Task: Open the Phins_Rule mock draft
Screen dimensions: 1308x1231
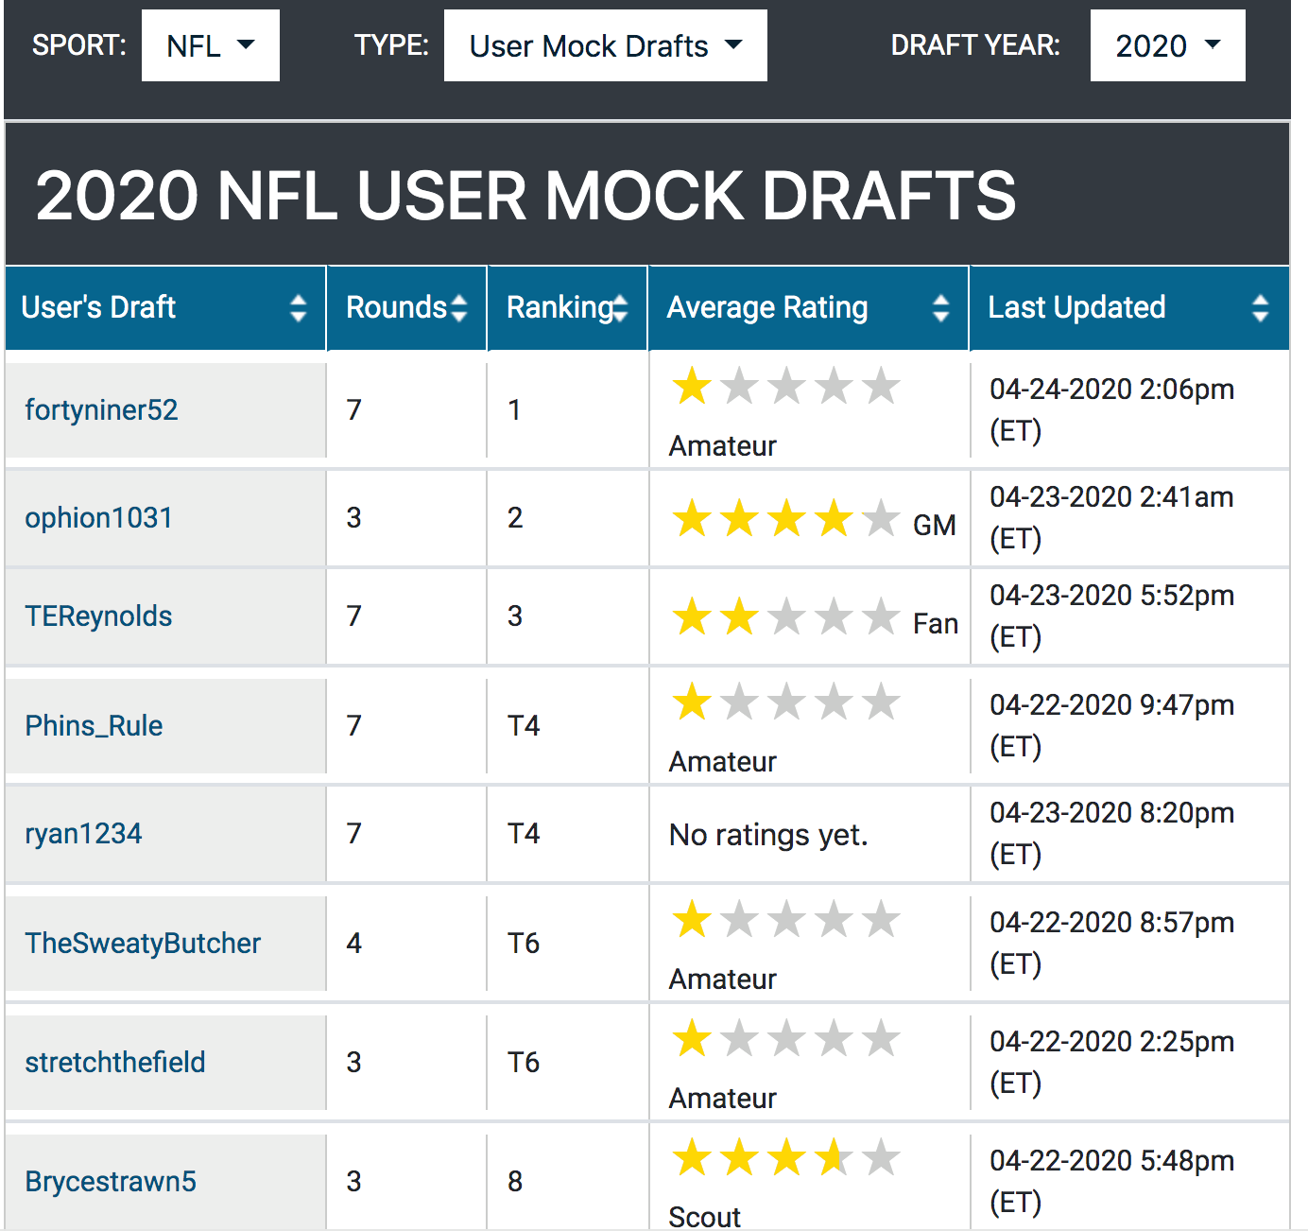Action: click(94, 725)
